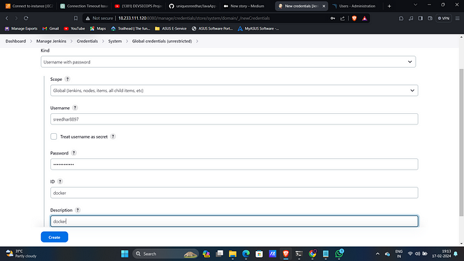Image resolution: width=464 pixels, height=261 pixels.
Task: Open the Gmail bookmark
Action: (50, 28)
